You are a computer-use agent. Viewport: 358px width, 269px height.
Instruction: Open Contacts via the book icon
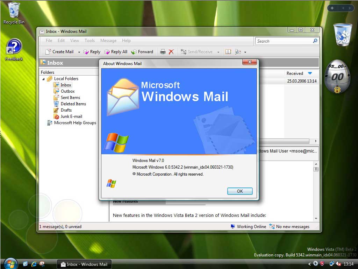tap(228, 52)
